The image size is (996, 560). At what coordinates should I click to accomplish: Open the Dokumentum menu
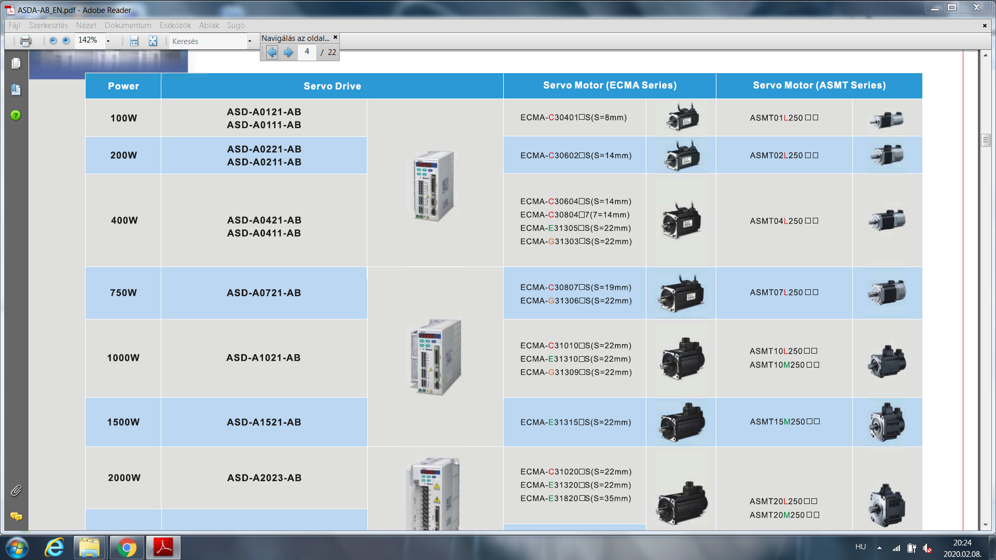(128, 25)
